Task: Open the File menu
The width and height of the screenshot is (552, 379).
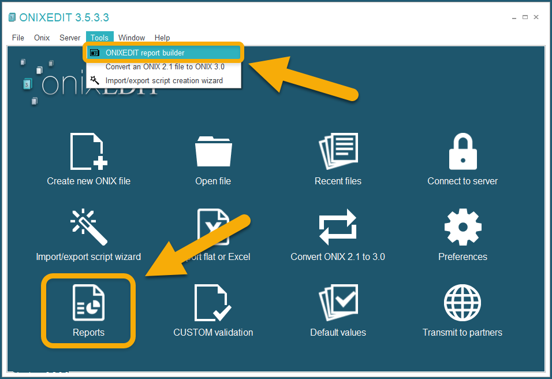Action: pos(18,38)
